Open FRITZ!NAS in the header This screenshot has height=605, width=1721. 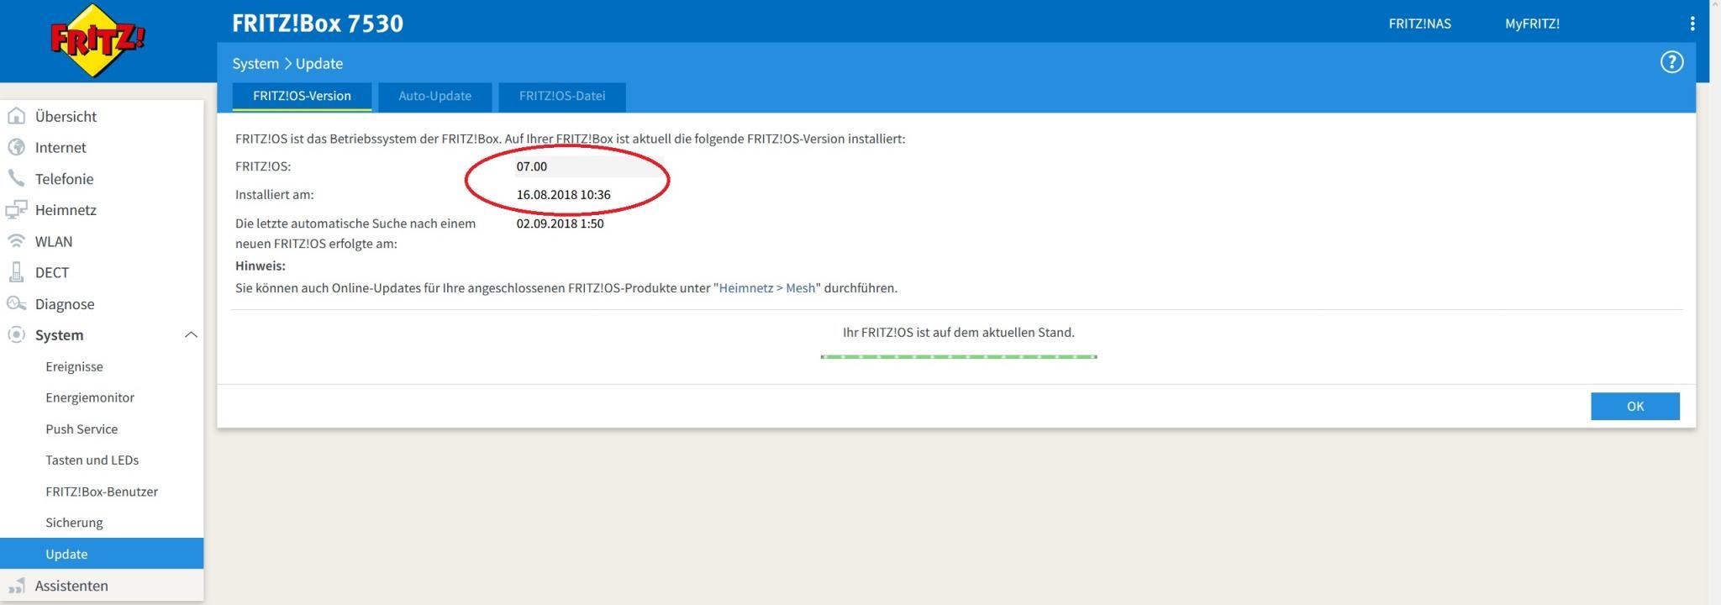[x=1419, y=24]
